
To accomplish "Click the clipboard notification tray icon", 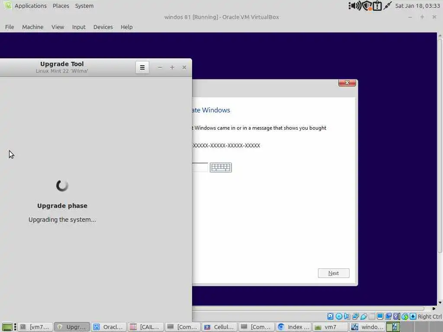I will click(x=377, y=6).
